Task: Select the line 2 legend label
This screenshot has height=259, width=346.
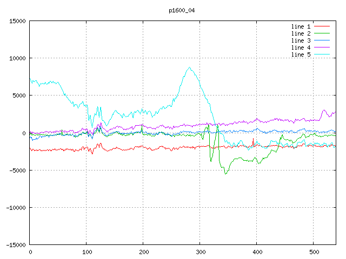Action: (301, 33)
